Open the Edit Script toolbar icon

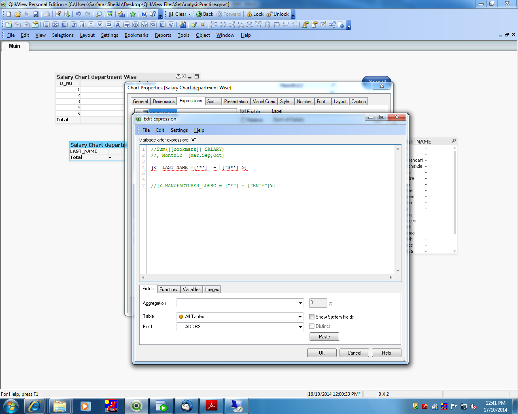click(58, 14)
